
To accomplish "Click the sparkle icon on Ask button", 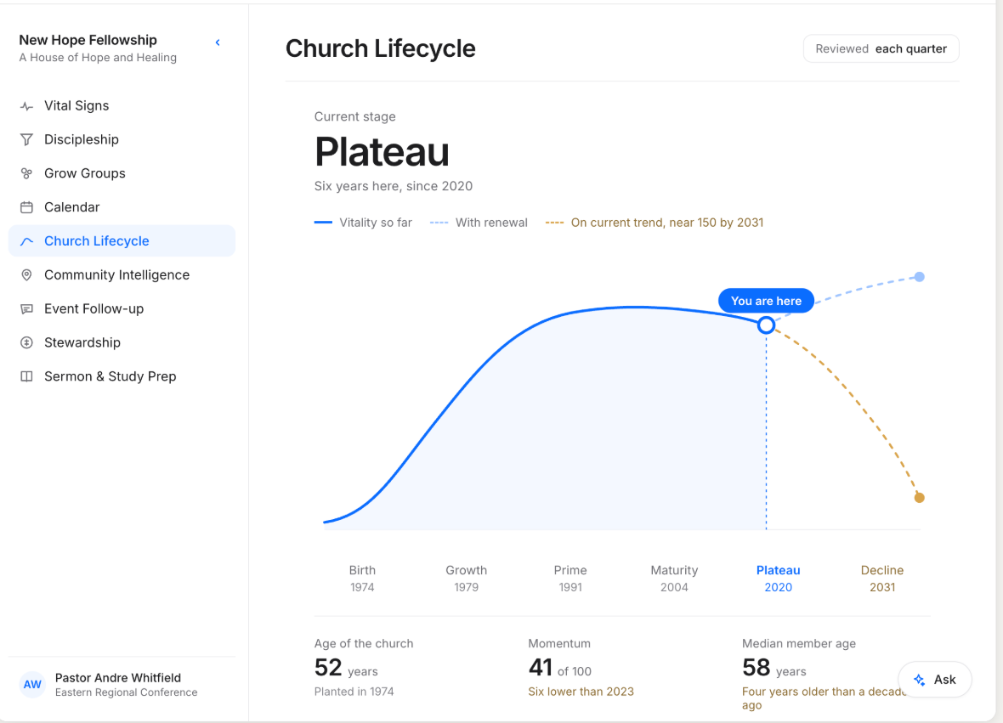I will 919,680.
